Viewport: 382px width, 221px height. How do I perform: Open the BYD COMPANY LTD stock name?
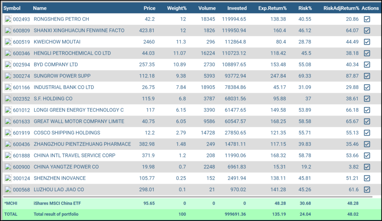click(56, 64)
